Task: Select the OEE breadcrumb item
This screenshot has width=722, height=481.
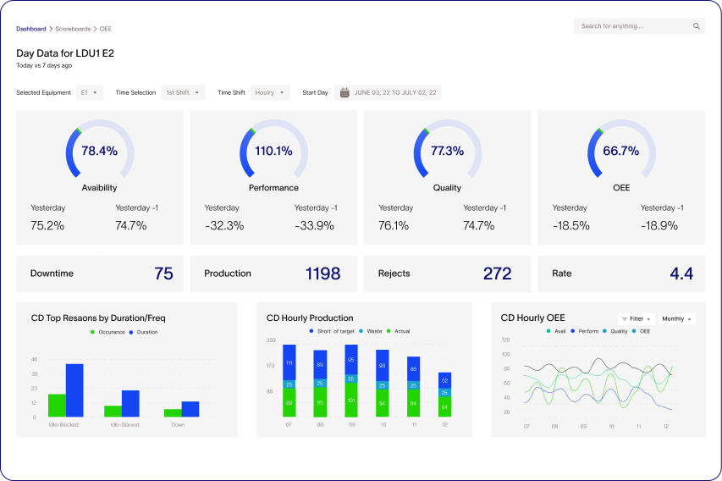Action: pos(106,29)
